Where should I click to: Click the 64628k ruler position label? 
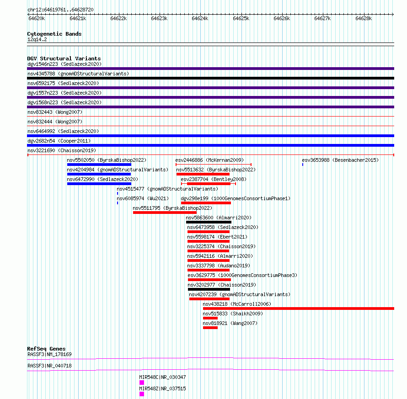point(364,18)
